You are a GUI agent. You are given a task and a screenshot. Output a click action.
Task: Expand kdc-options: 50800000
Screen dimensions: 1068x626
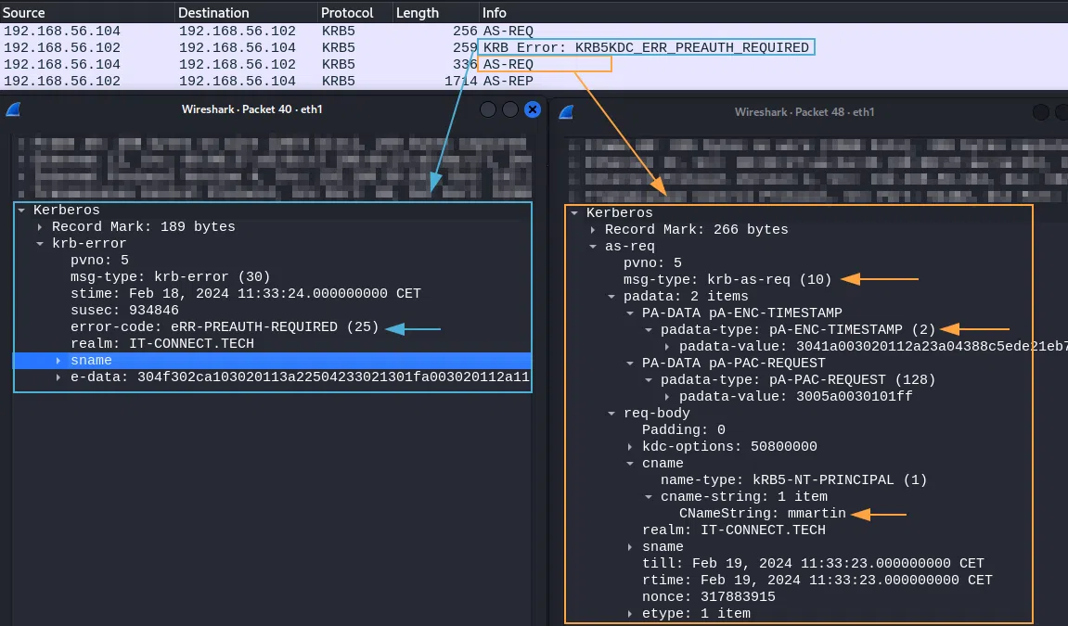(x=630, y=446)
